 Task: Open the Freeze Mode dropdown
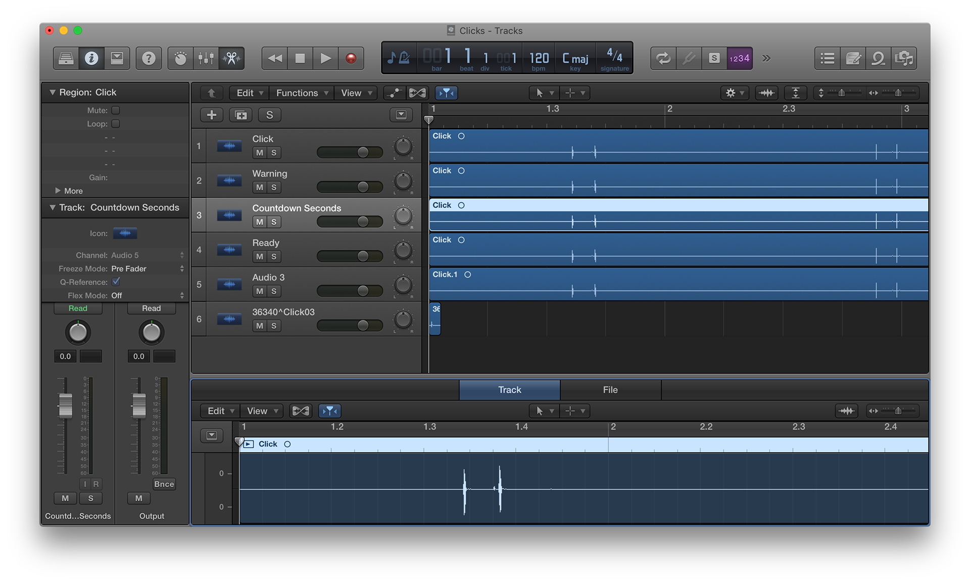[148, 269]
